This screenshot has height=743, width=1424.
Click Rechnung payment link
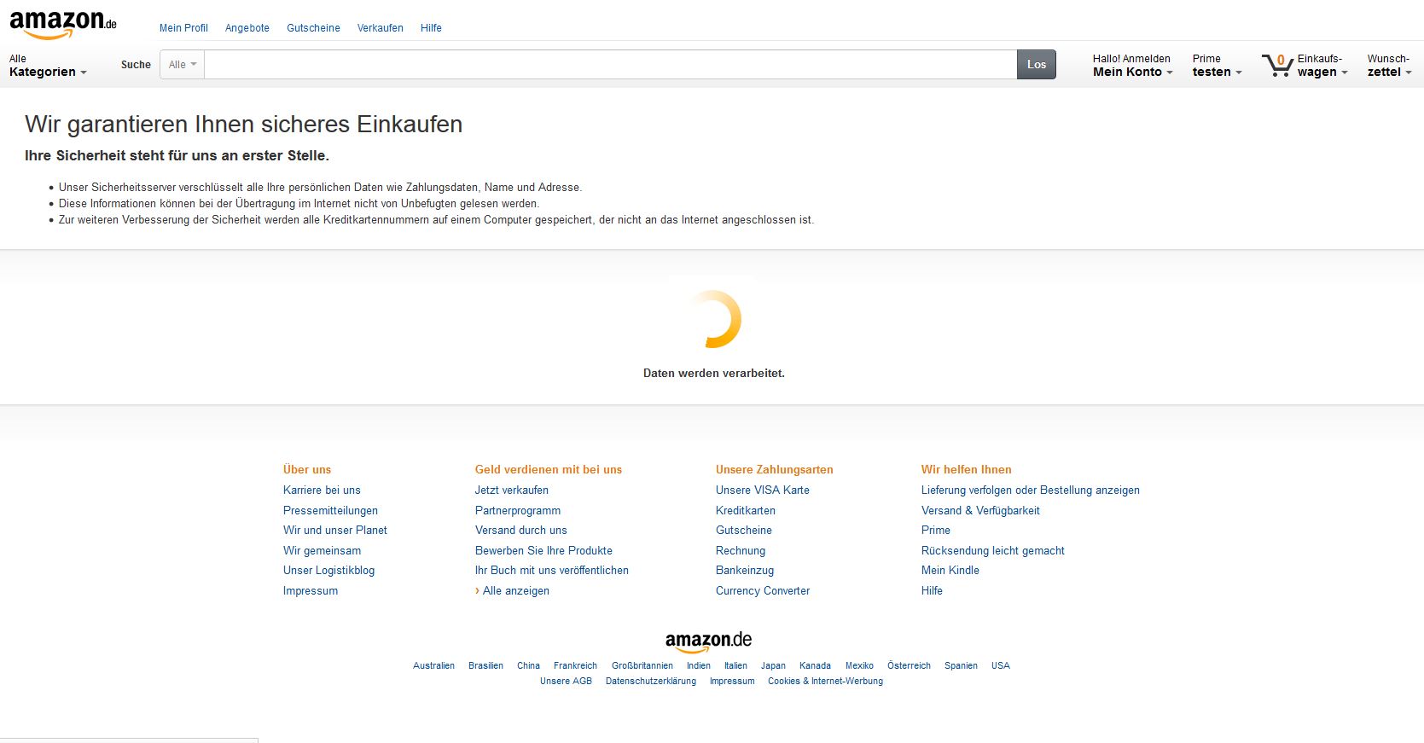(x=741, y=551)
